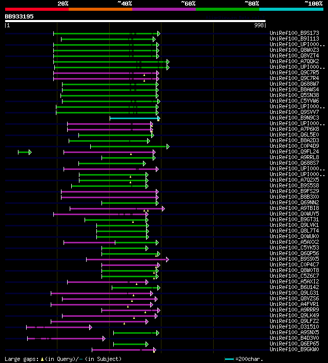Select the label UniRef100_B9GKW0
Image resolution: width=328 pixels, height=363 pixels.
[x=294, y=349]
